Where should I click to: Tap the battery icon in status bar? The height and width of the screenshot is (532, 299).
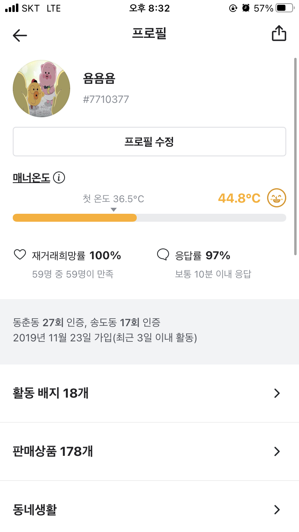click(x=285, y=8)
